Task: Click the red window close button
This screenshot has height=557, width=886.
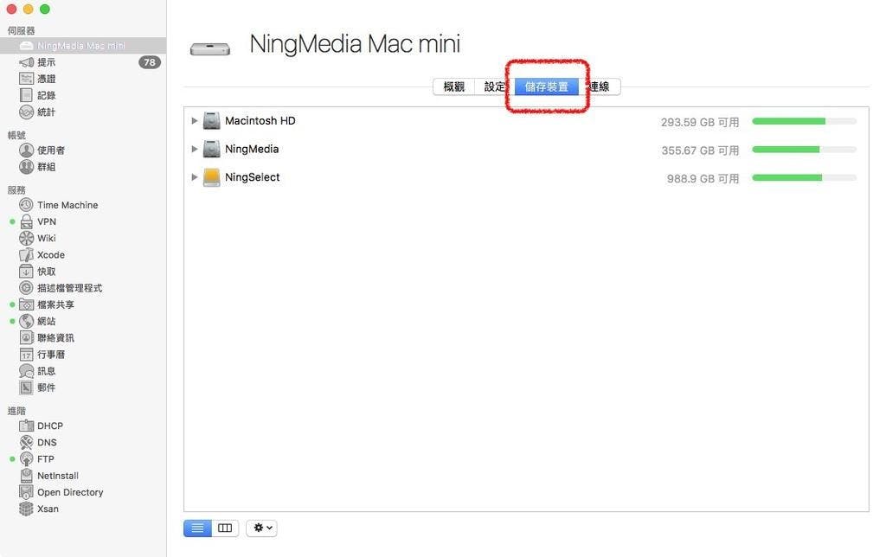Action: click(x=11, y=9)
